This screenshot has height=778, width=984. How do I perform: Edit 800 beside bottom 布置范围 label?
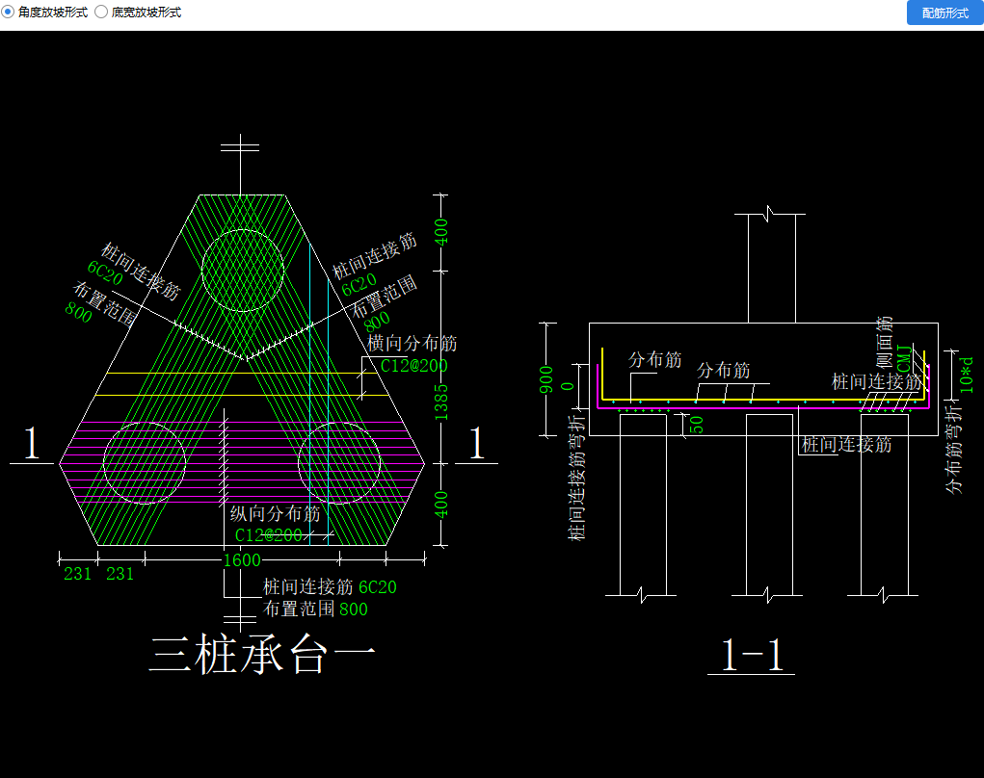[353, 609]
